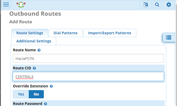Go to the Additional Settings tab
The image size is (177, 106).
[x=34, y=41]
